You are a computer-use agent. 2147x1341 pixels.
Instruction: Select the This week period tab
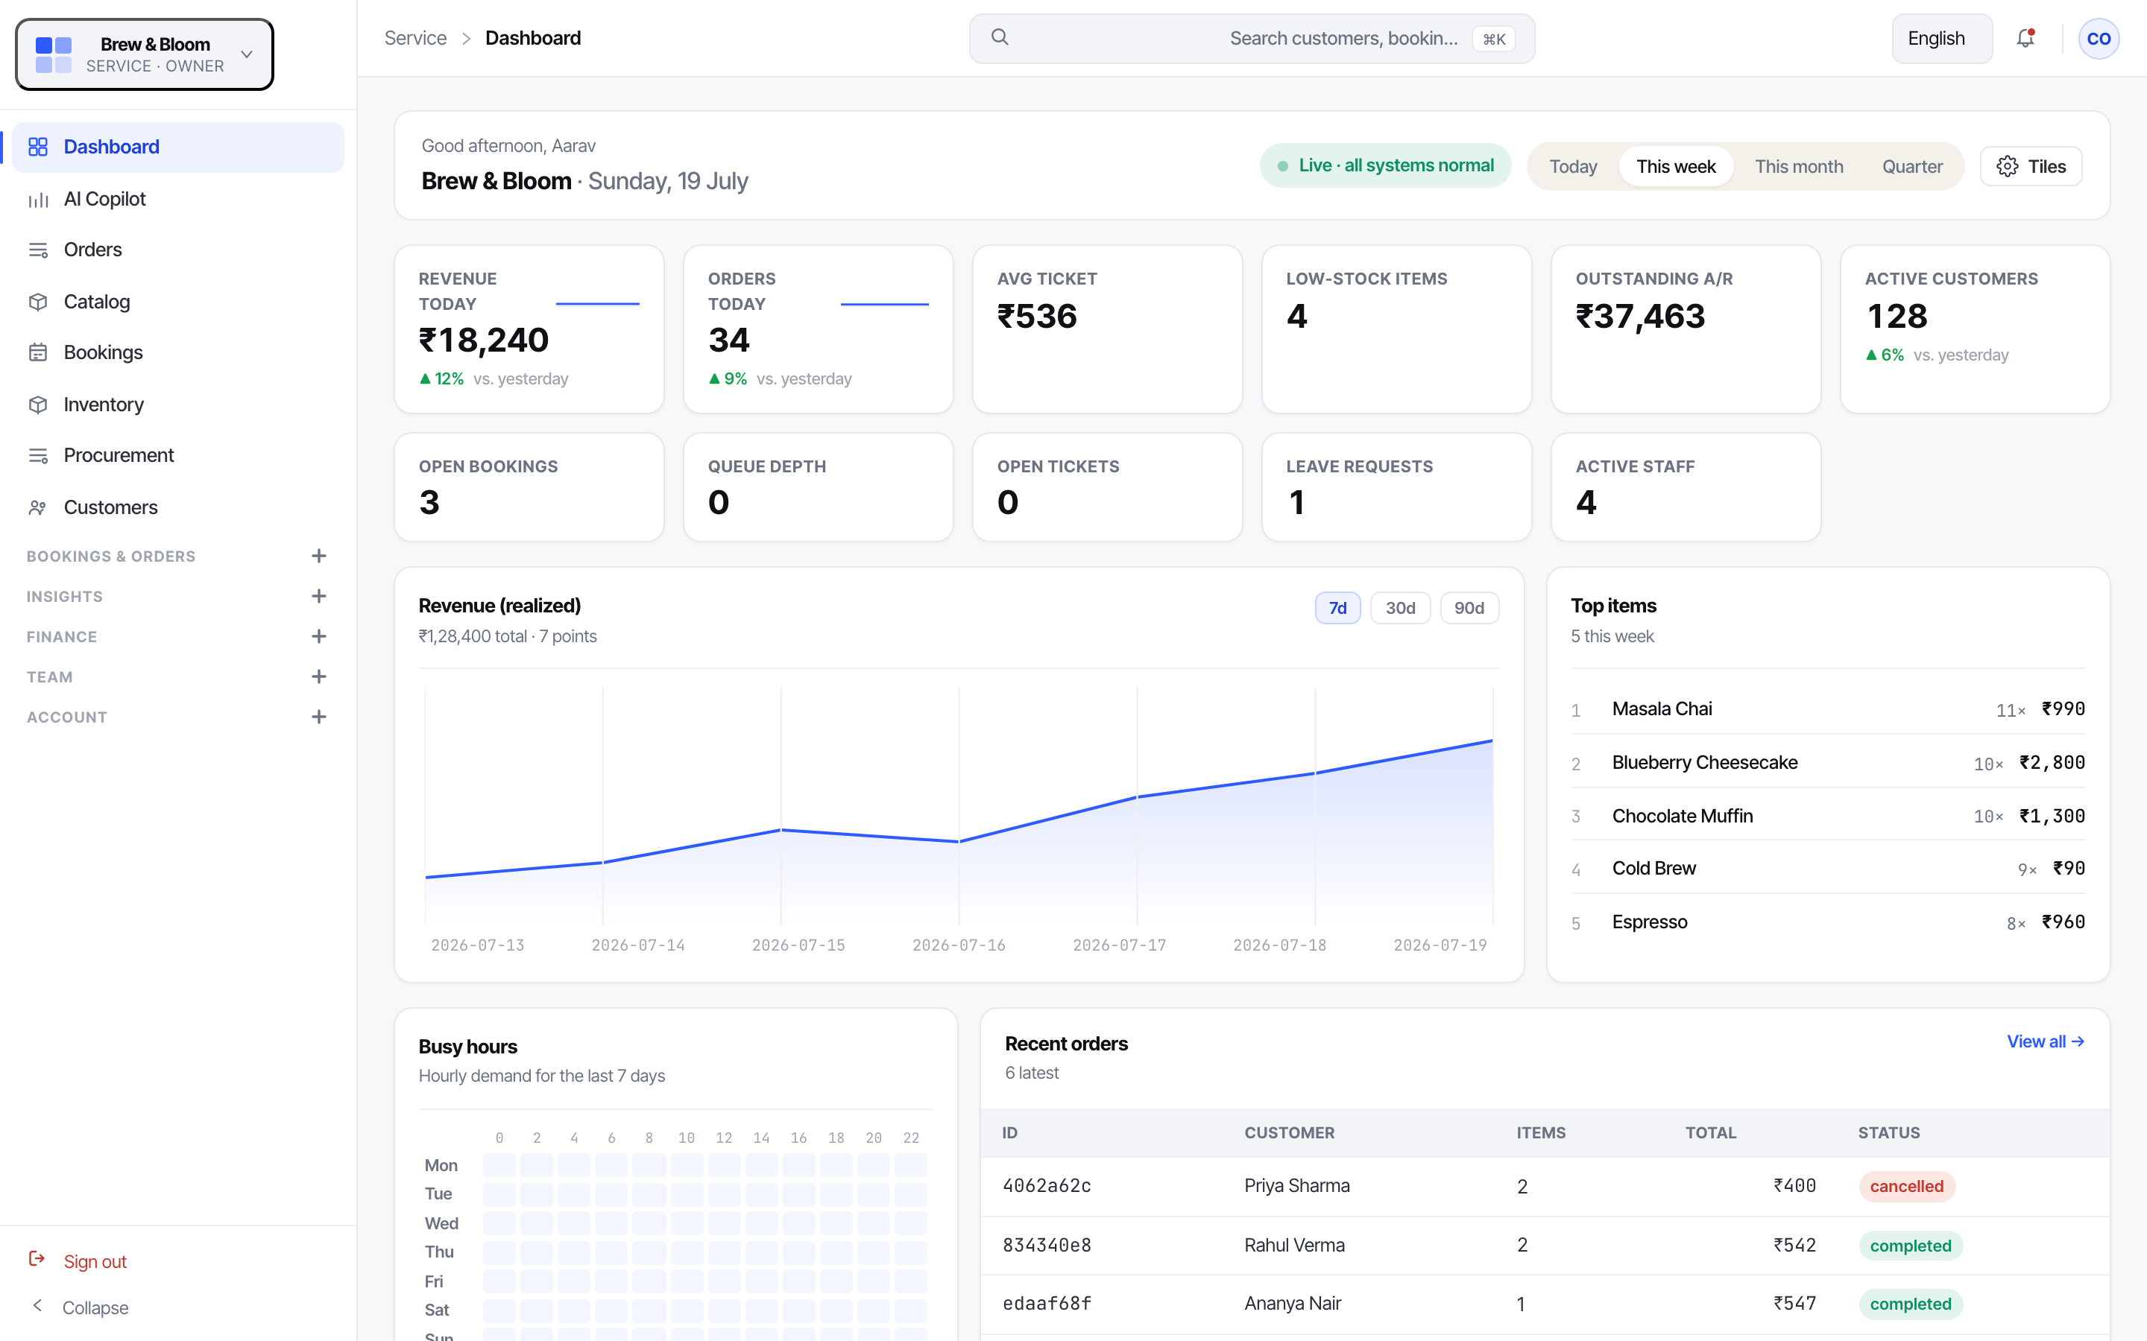(1676, 167)
